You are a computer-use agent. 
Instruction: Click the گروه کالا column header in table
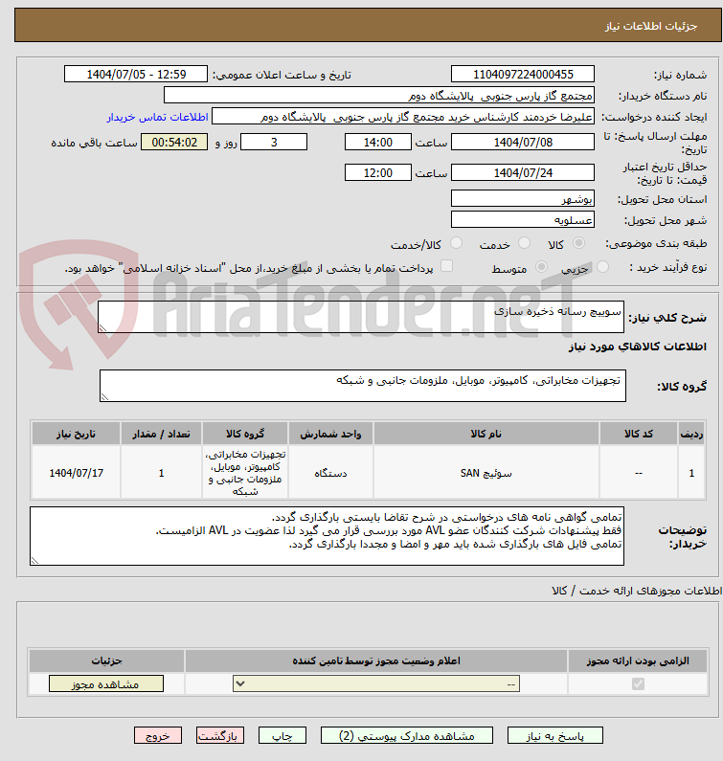tap(245, 434)
